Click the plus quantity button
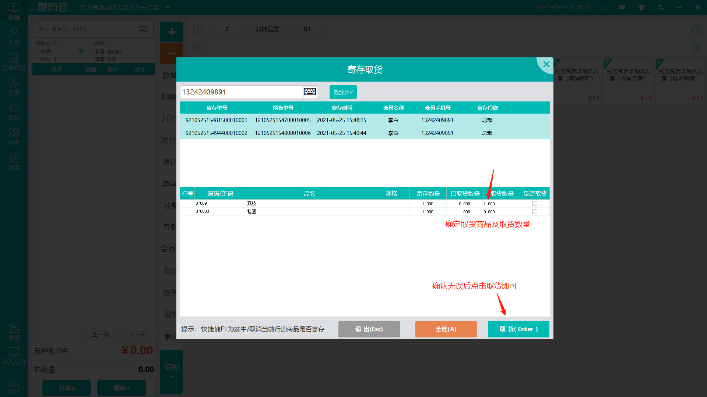707x397 pixels. [172, 32]
